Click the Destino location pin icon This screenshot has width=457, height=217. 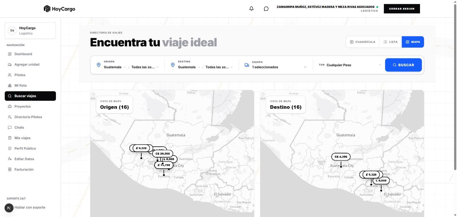coord(173,65)
